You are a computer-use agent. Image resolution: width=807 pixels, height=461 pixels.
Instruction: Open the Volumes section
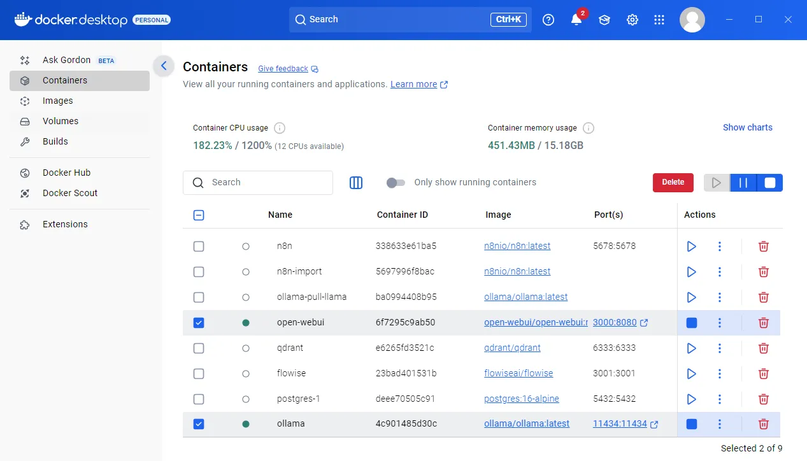(x=61, y=121)
